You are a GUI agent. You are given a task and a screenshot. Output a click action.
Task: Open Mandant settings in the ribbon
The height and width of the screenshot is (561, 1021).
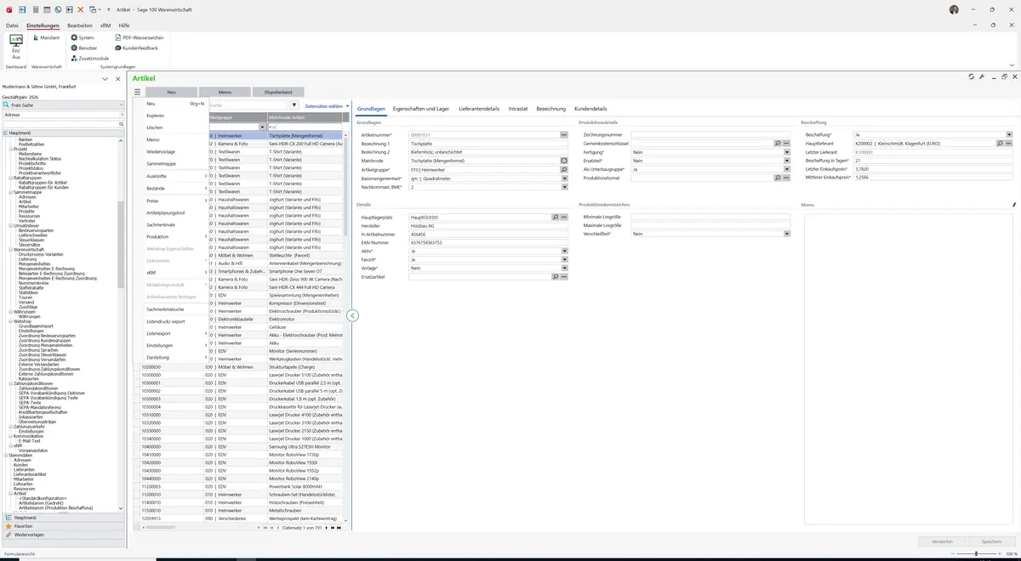coord(45,38)
